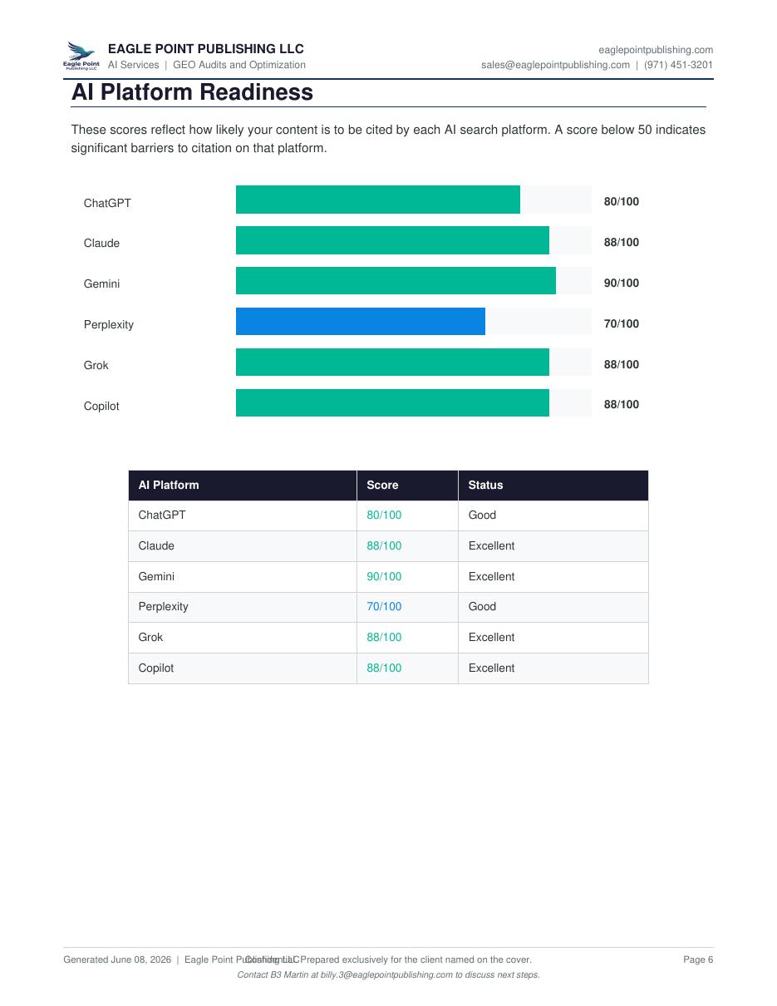This screenshot has width=777, height=1006.
Task: Click the Eagle Point Publishing logo
Action: coord(81,57)
